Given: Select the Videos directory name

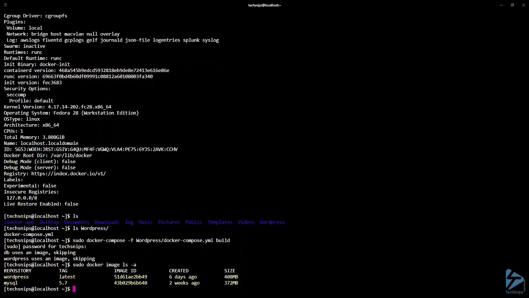Looking at the screenshot, I should (x=246, y=222).
